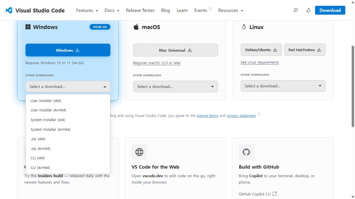Image resolution: width=355 pixels, height=199 pixels.
Task: Download the Debian/Ubuntu package
Action: pos(261,50)
